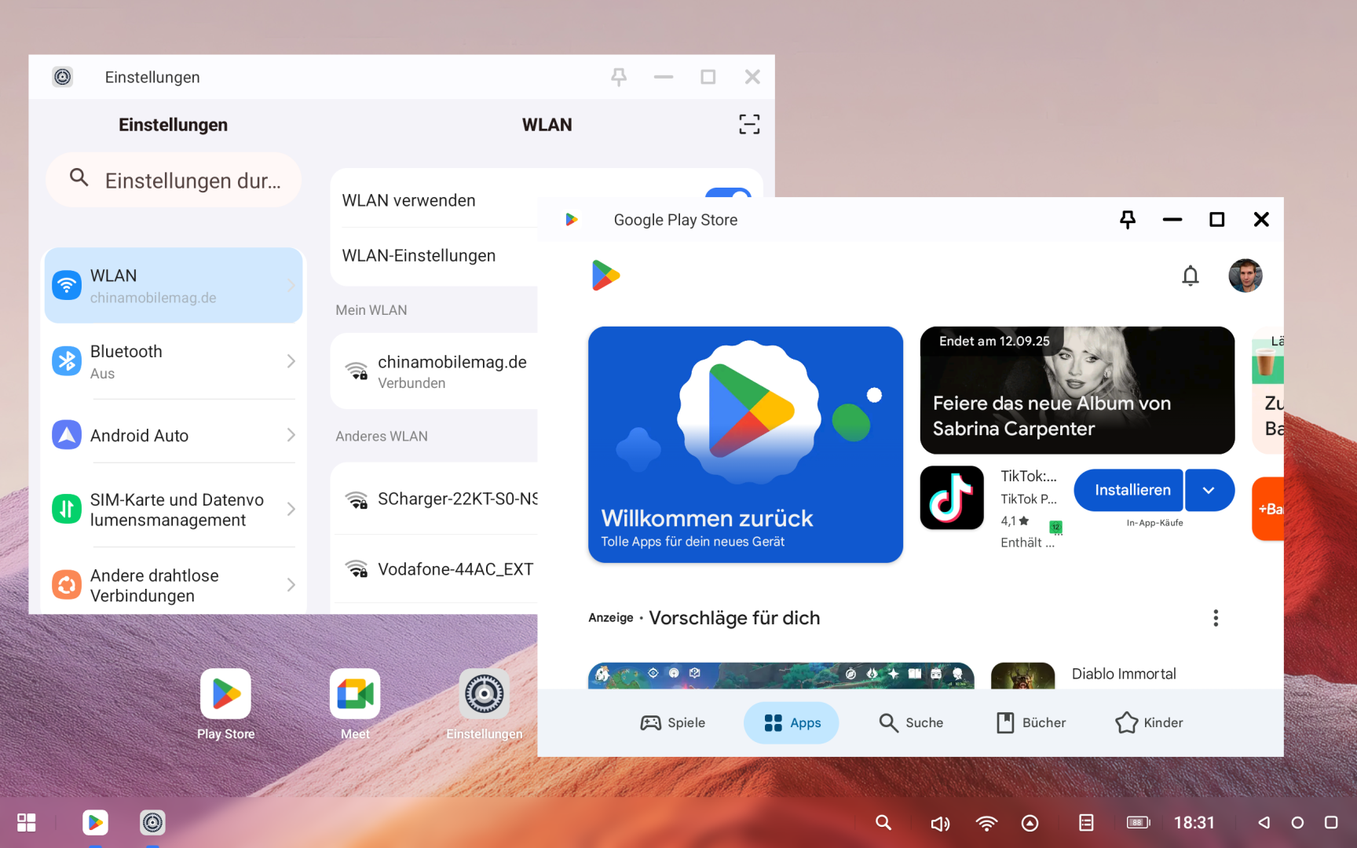Launch Play Store from desktop shortcut
This screenshot has height=848, width=1357.
pos(226,704)
